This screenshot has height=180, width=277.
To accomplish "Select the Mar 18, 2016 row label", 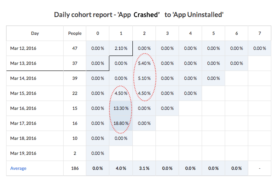I will pyautogui.click(x=23, y=138).
